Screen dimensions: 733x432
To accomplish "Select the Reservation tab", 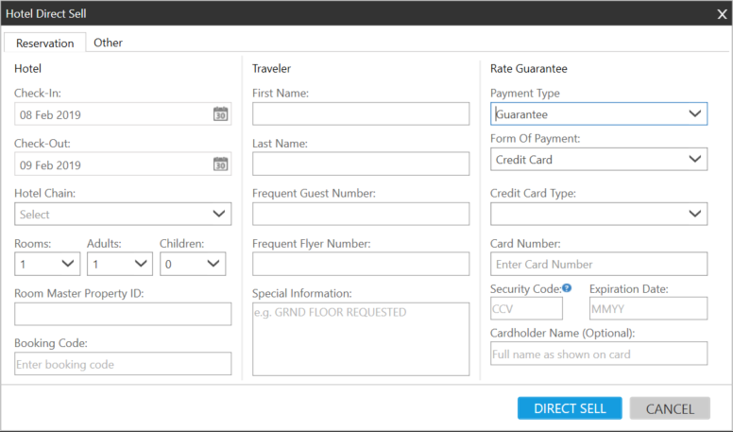I will coord(44,43).
